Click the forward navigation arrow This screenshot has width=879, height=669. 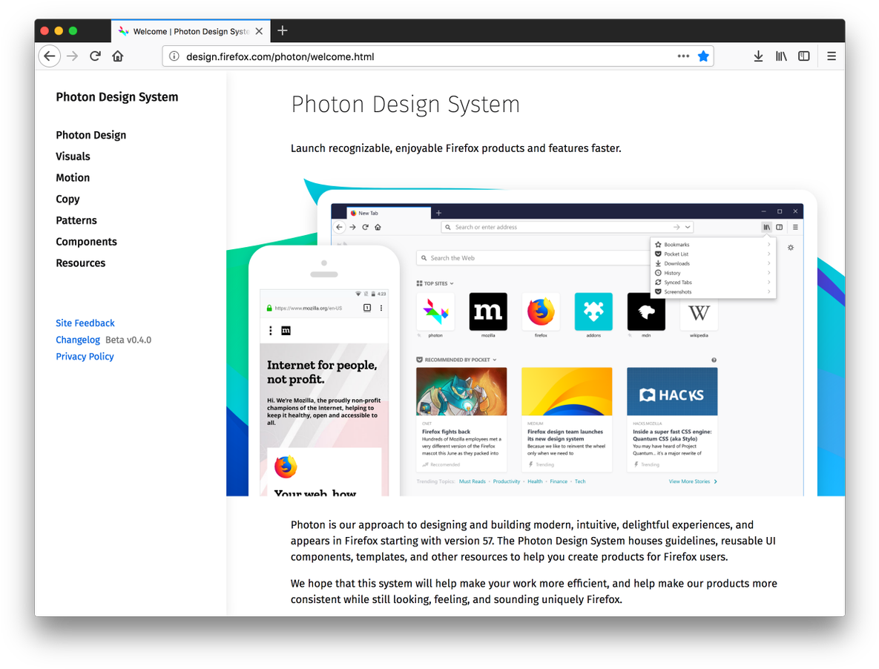(x=71, y=56)
